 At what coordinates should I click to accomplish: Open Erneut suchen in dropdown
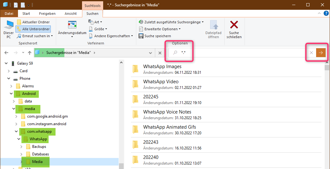coord(35,36)
